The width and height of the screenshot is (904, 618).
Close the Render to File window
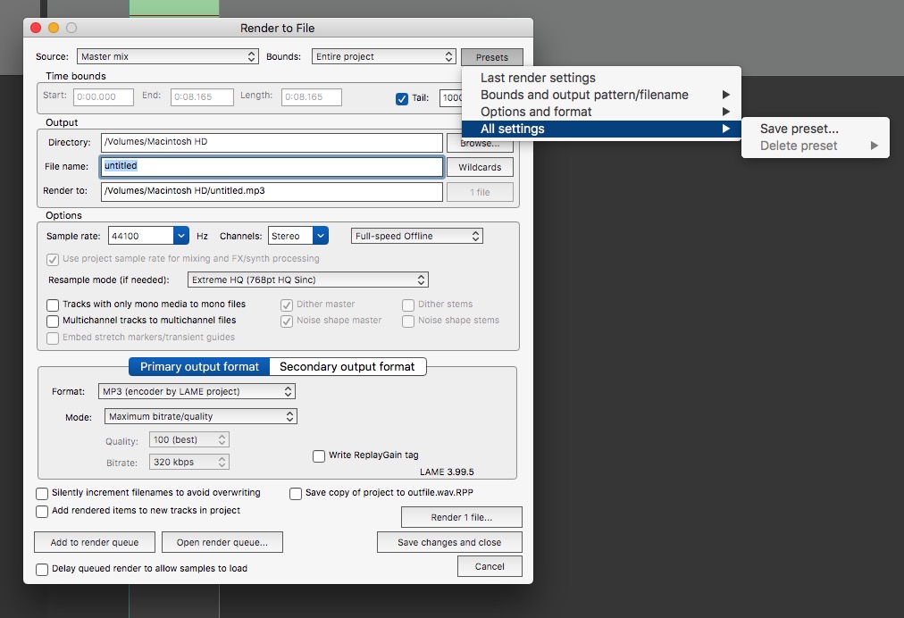coord(36,28)
